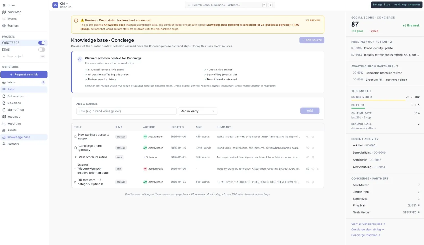Click the Reporting sliders icon
The height and width of the screenshot is (245, 424).
[4, 123]
